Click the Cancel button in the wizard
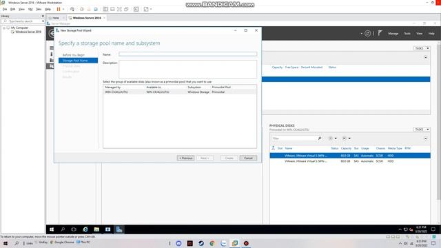The height and width of the screenshot is (248, 441). pos(248,158)
